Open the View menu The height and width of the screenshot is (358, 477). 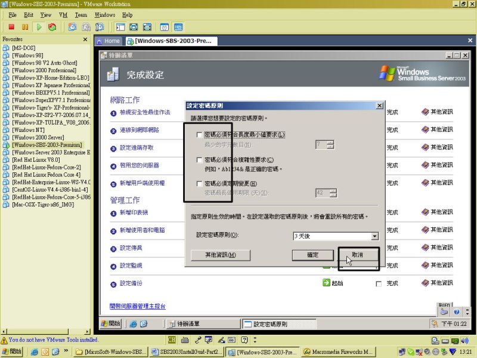[46, 15]
